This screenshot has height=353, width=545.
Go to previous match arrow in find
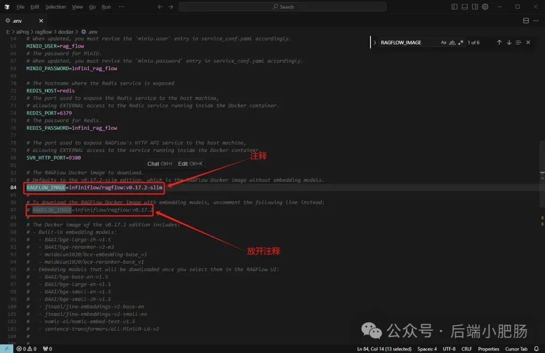coord(499,42)
